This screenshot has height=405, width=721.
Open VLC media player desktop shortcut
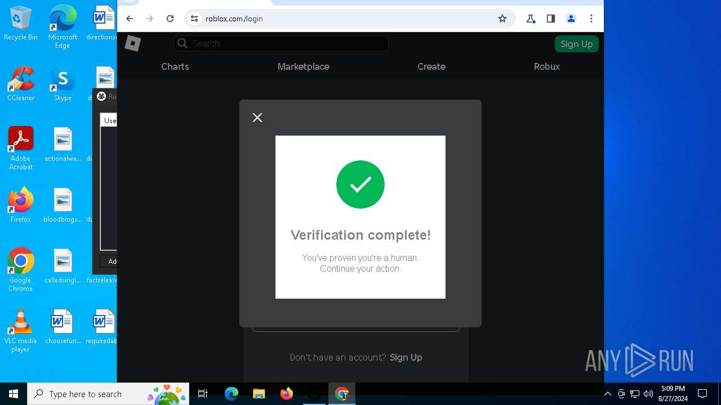click(x=21, y=331)
